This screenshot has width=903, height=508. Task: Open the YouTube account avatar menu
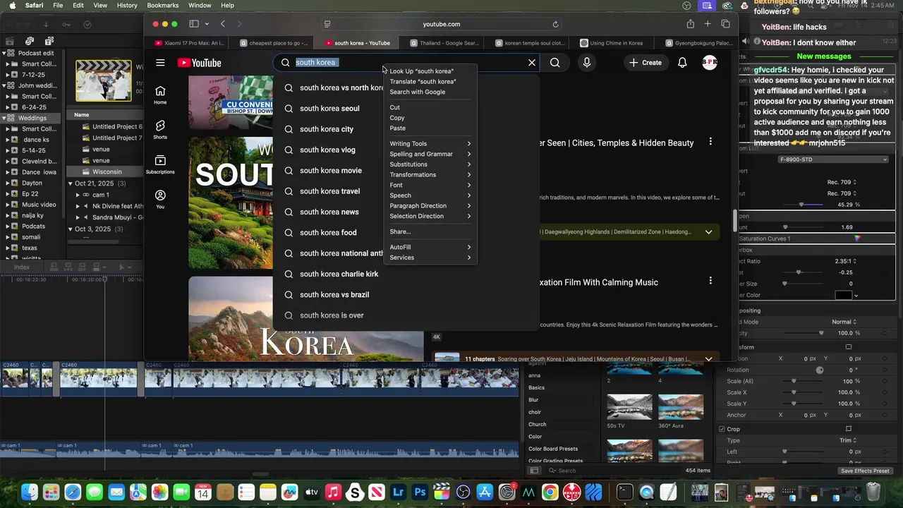click(x=710, y=63)
